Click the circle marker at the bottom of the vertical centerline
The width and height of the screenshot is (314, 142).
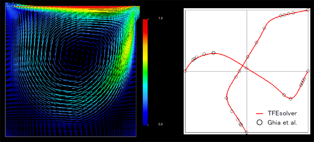click(246, 132)
